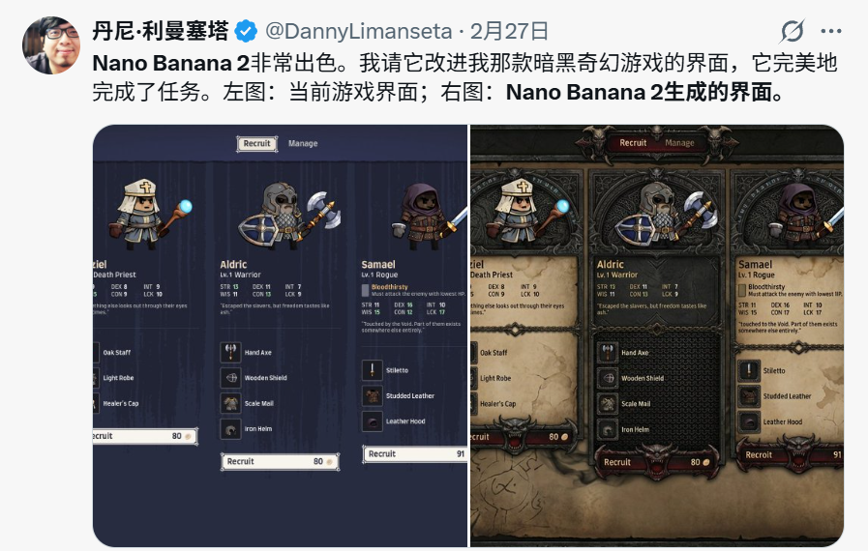Open the three-dot more options menu
This screenshot has width=868, height=551.
click(x=831, y=31)
